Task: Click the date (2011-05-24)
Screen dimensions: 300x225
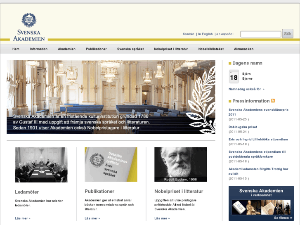Action: [239, 132]
